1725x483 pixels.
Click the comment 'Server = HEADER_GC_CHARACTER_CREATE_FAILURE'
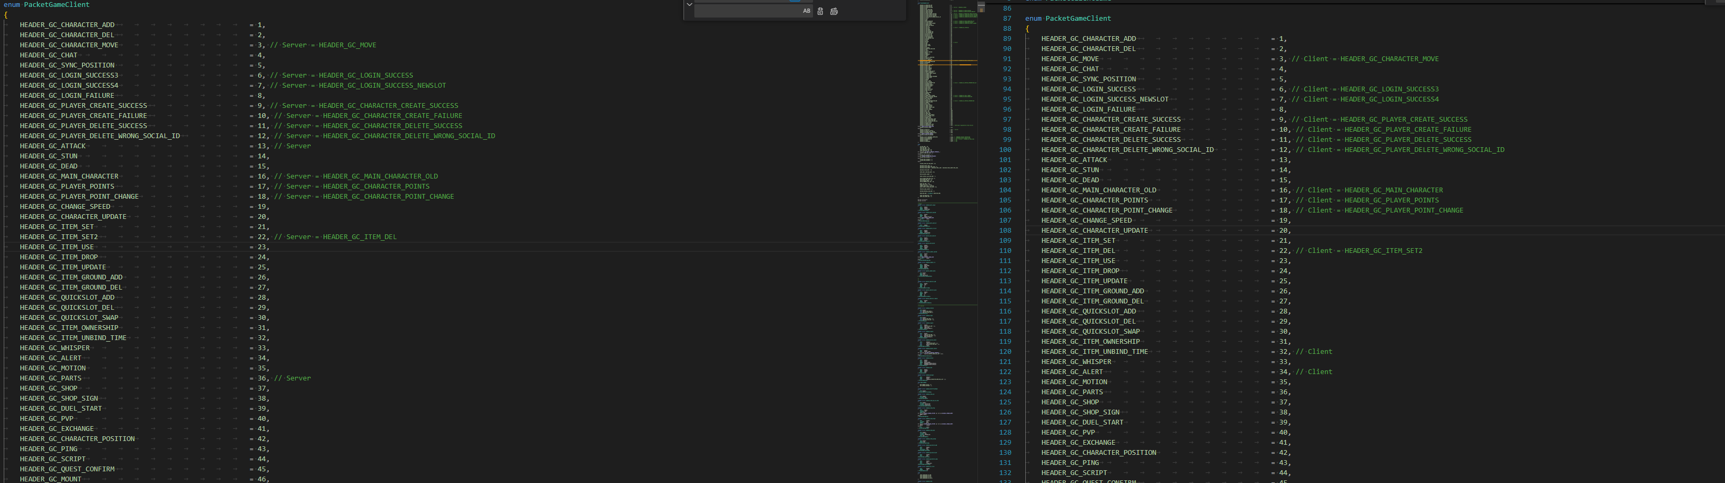click(368, 116)
